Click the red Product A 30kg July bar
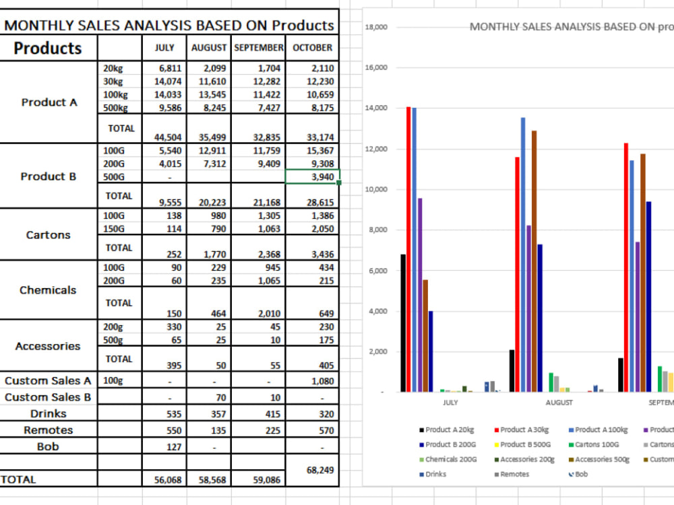The width and height of the screenshot is (674, 505). (x=409, y=249)
